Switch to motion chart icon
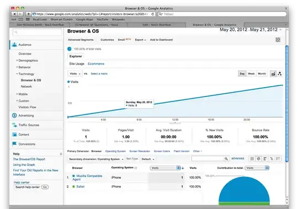Screen dimensions: 298x209 [x=280, y=74]
